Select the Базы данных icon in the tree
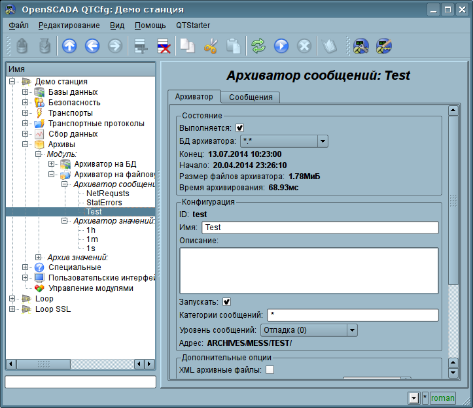Image resolution: width=473 pixels, height=408 pixels. point(39,92)
